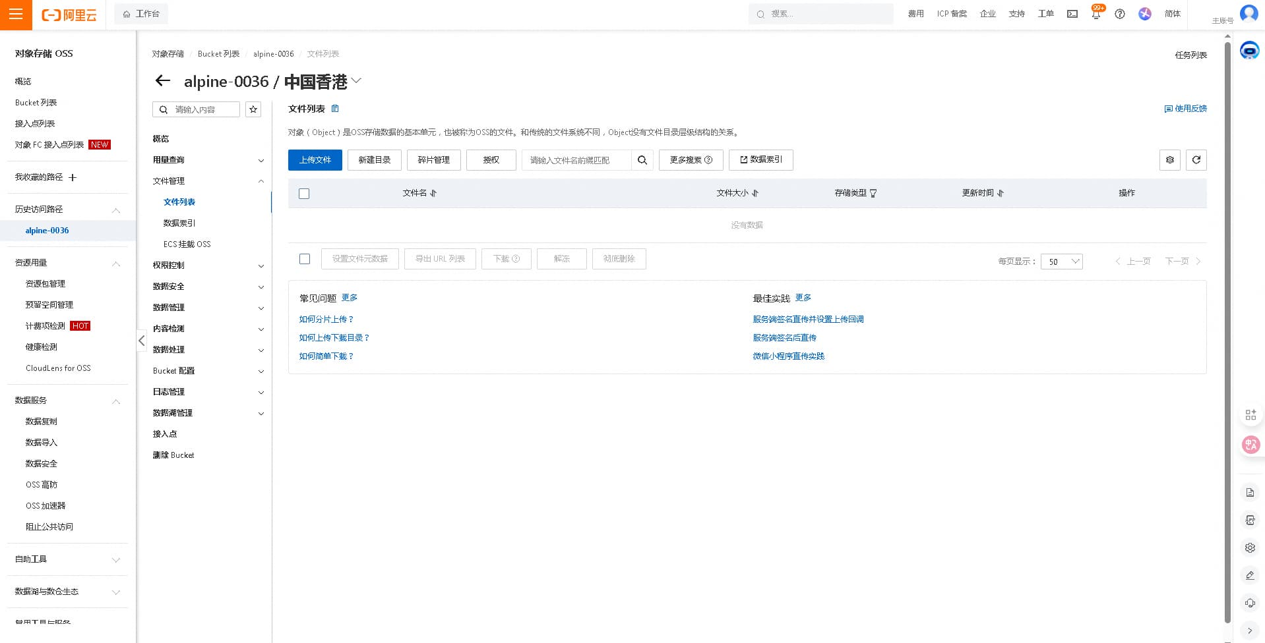Filter by storage type column
This screenshot has height=643, width=1265.
(x=873, y=194)
